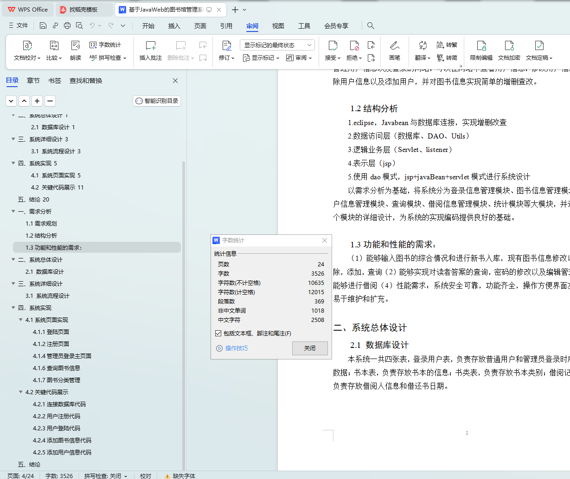Switch to the 书签 navigation tab
Image resolution: width=570 pixels, height=479 pixels.
pyautogui.click(x=55, y=81)
